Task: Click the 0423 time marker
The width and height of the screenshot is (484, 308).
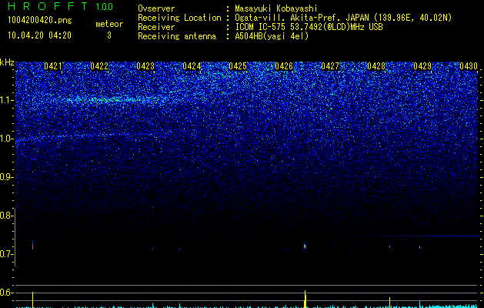Action: pyautogui.click(x=145, y=65)
